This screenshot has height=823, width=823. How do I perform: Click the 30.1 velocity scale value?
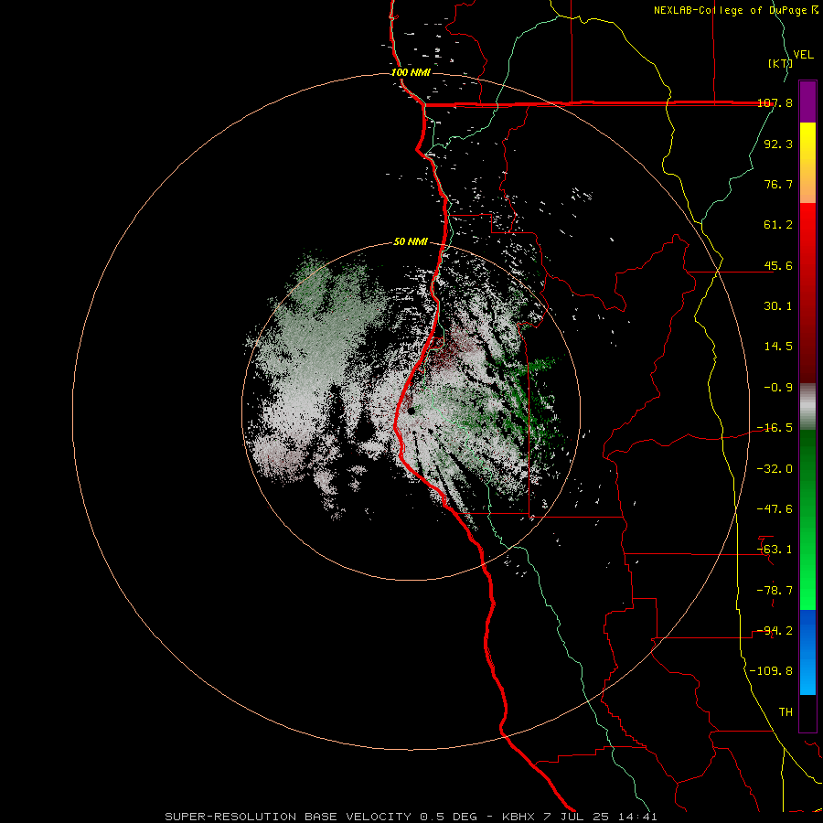(x=778, y=306)
